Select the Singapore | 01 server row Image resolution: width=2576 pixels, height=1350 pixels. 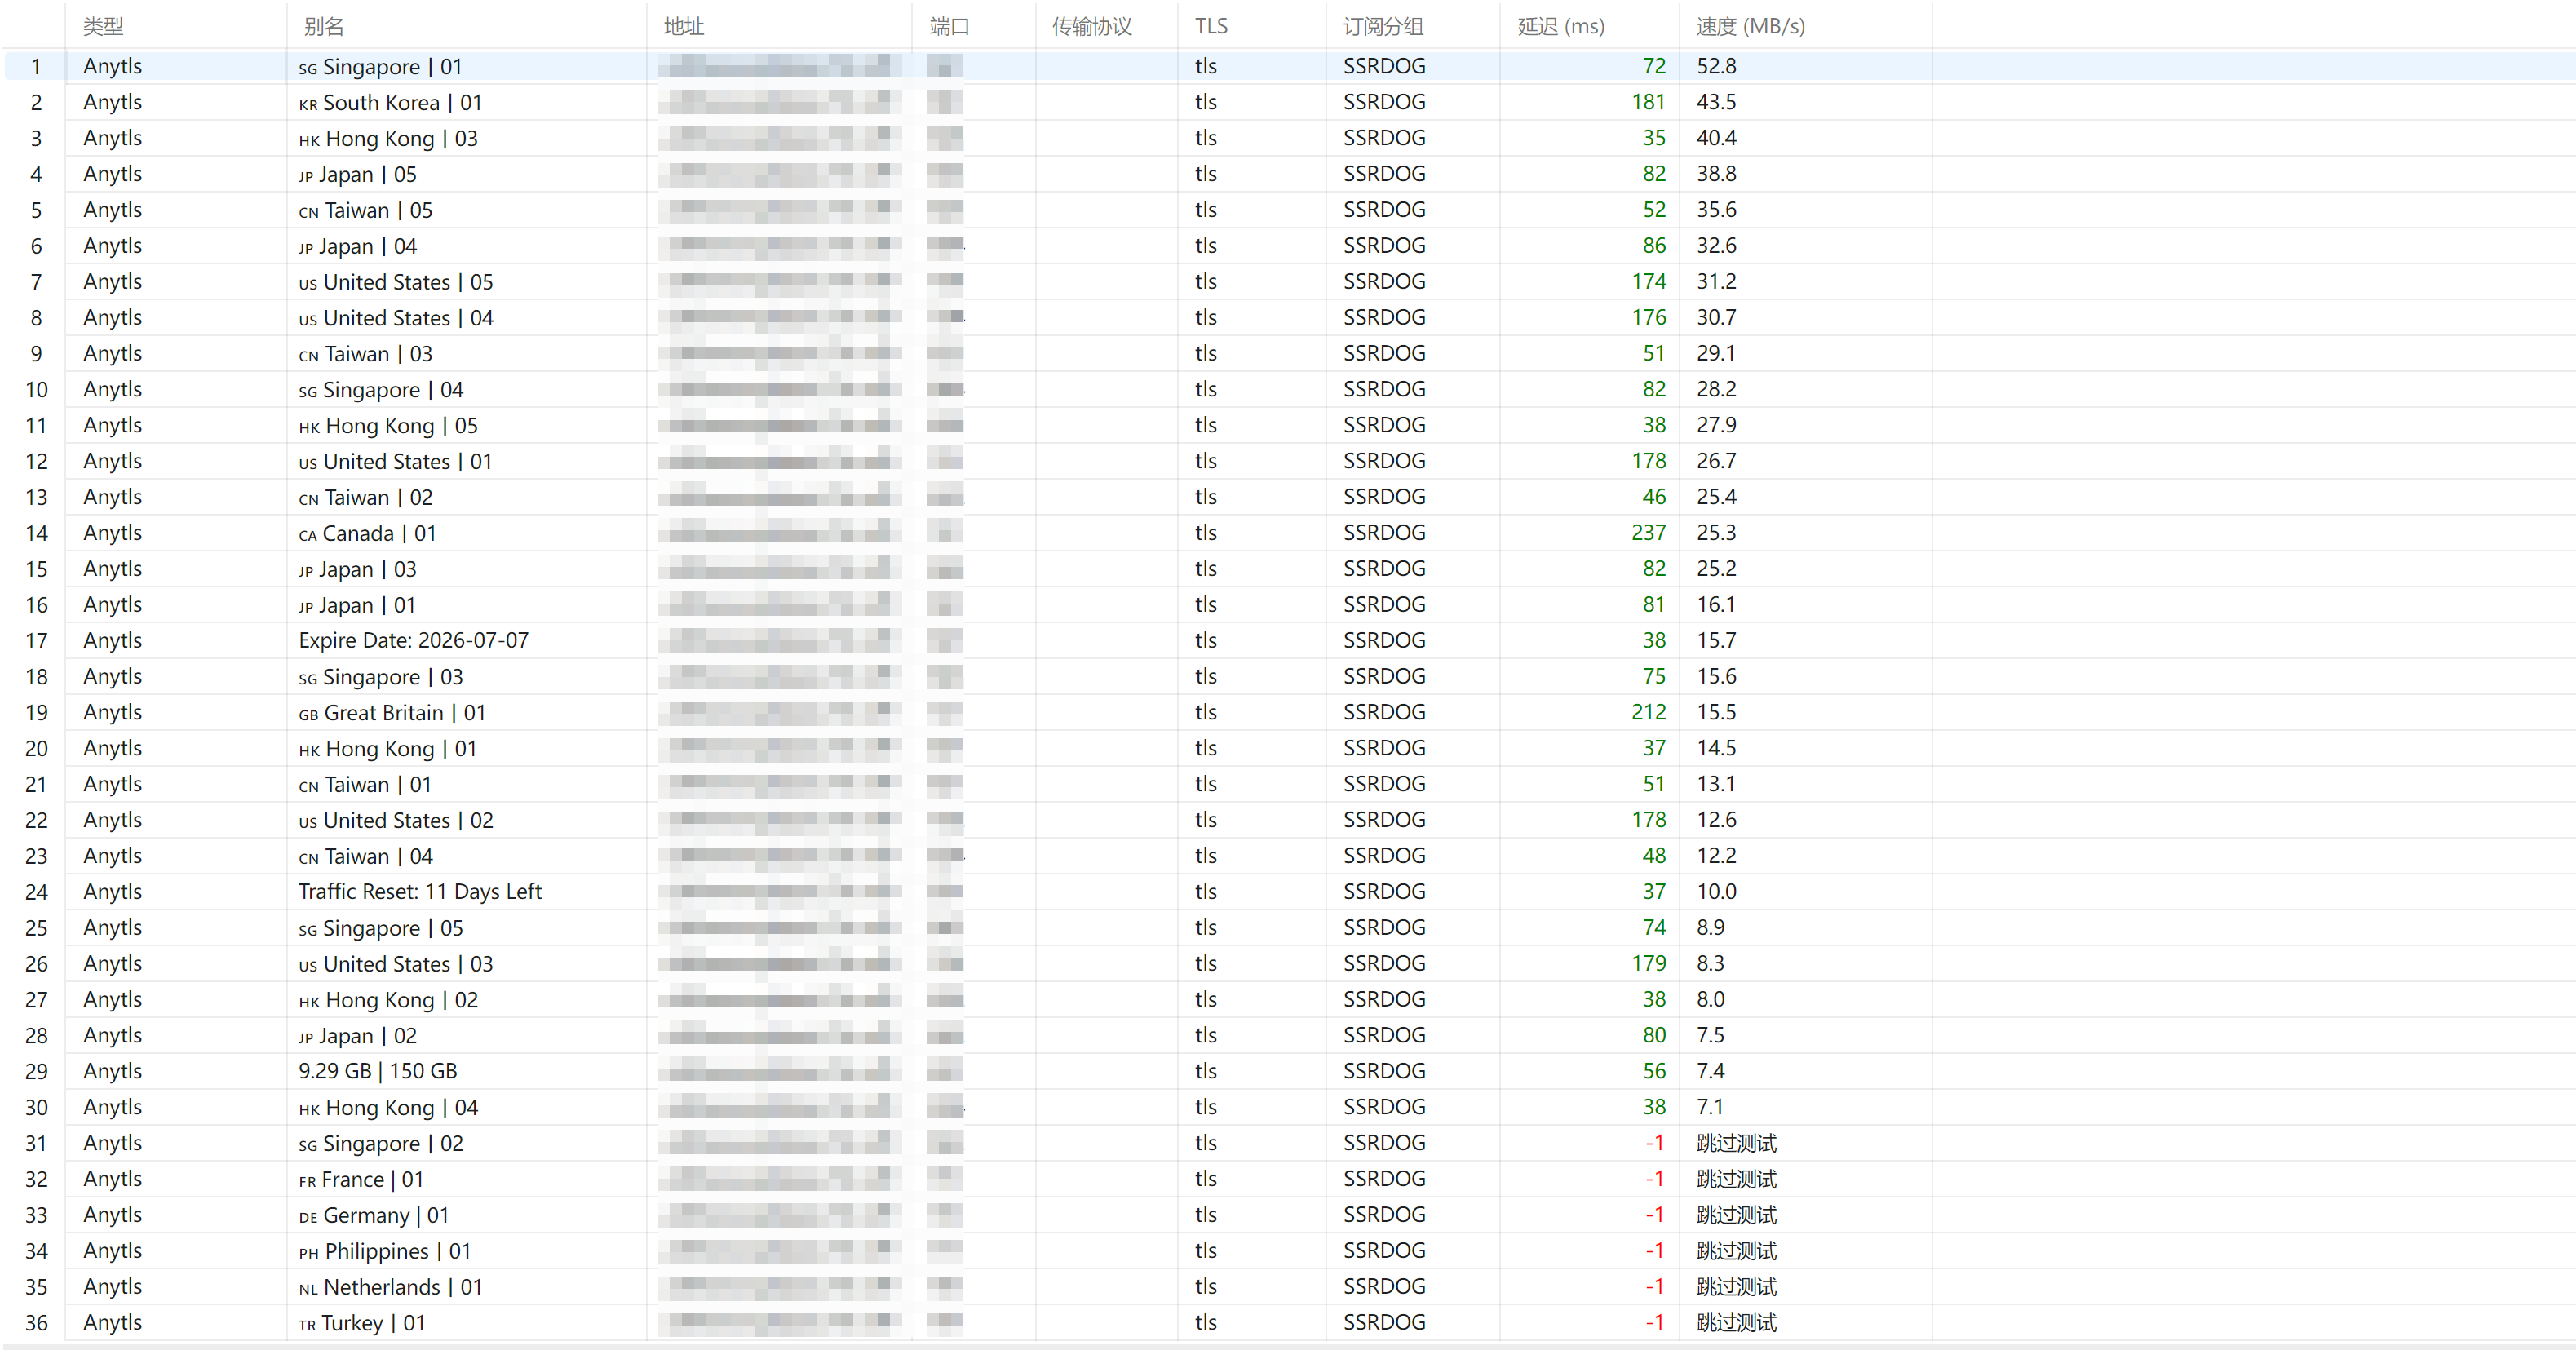click(x=1288, y=66)
